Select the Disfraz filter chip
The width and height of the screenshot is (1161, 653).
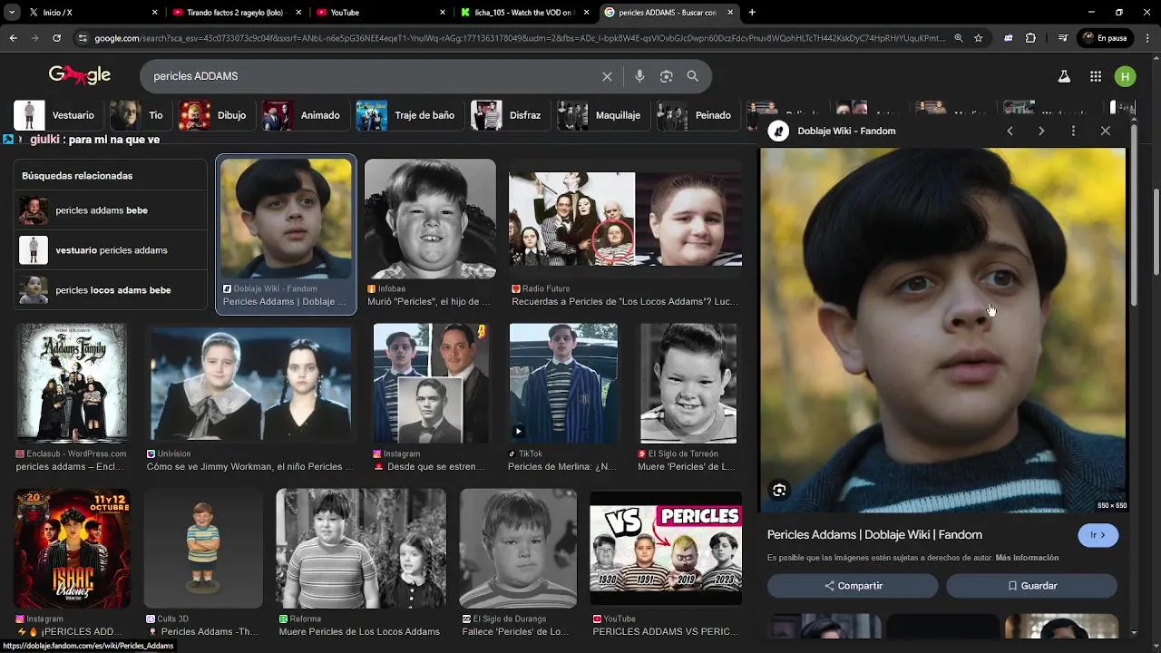pos(508,115)
